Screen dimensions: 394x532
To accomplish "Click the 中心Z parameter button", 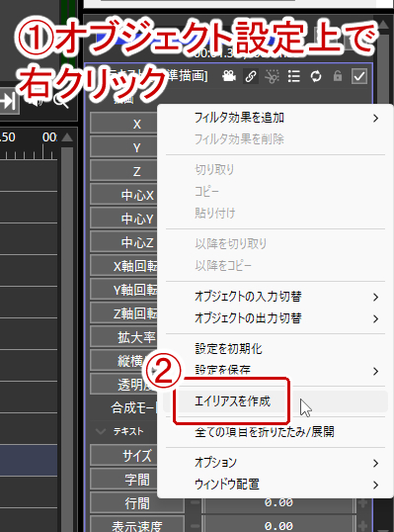I will point(124,242).
